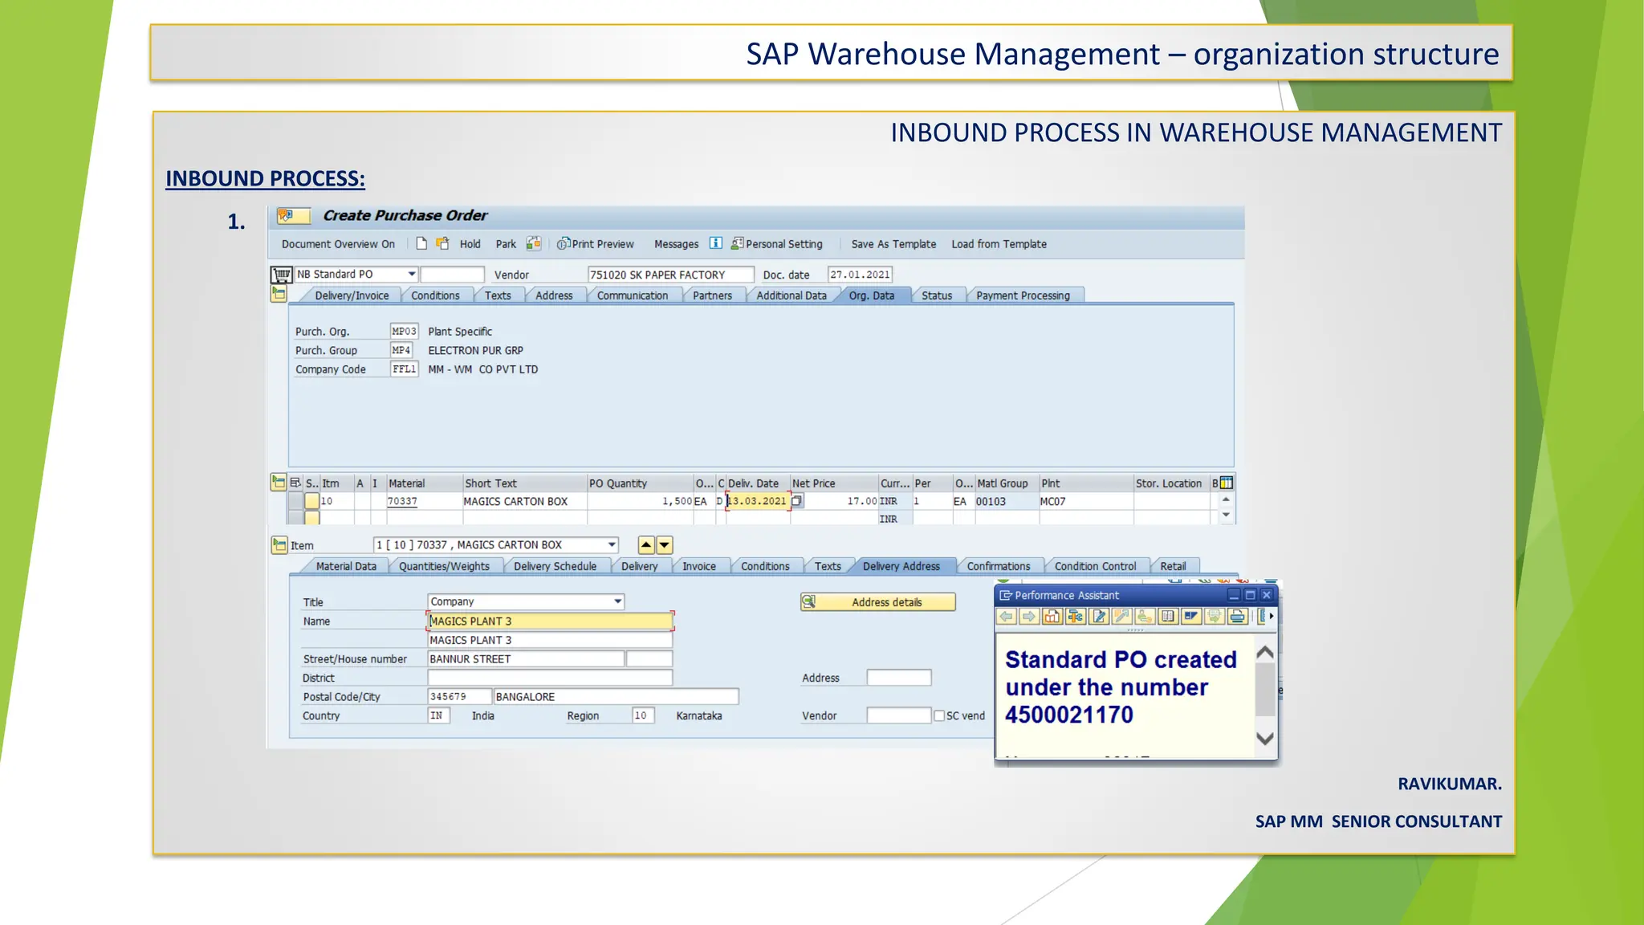Open Quantities/Weights tab

click(x=444, y=566)
